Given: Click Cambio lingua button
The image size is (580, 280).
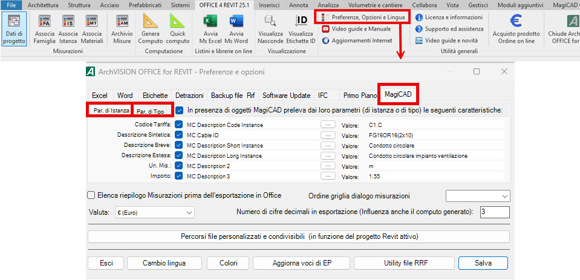Looking at the screenshot, I should point(165,263).
